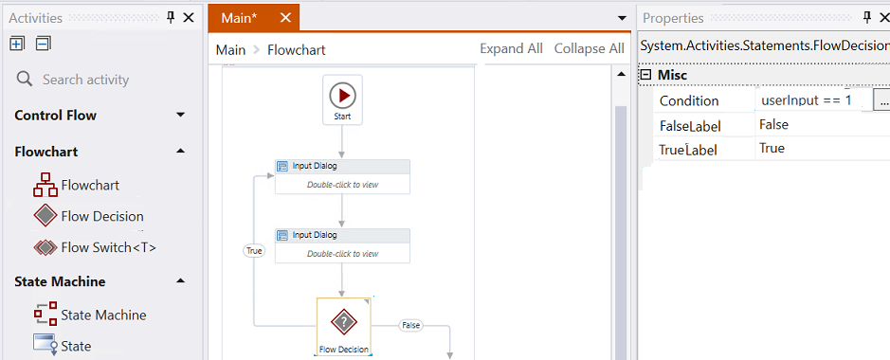Select the Flow Decision node
The image size is (890, 360).
tap(343, 327)
